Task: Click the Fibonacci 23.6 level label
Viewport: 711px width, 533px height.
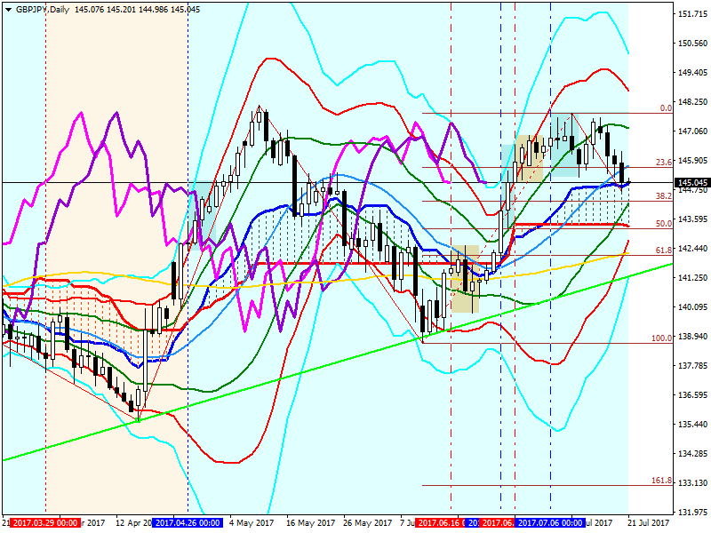Action: pos(664,163)
